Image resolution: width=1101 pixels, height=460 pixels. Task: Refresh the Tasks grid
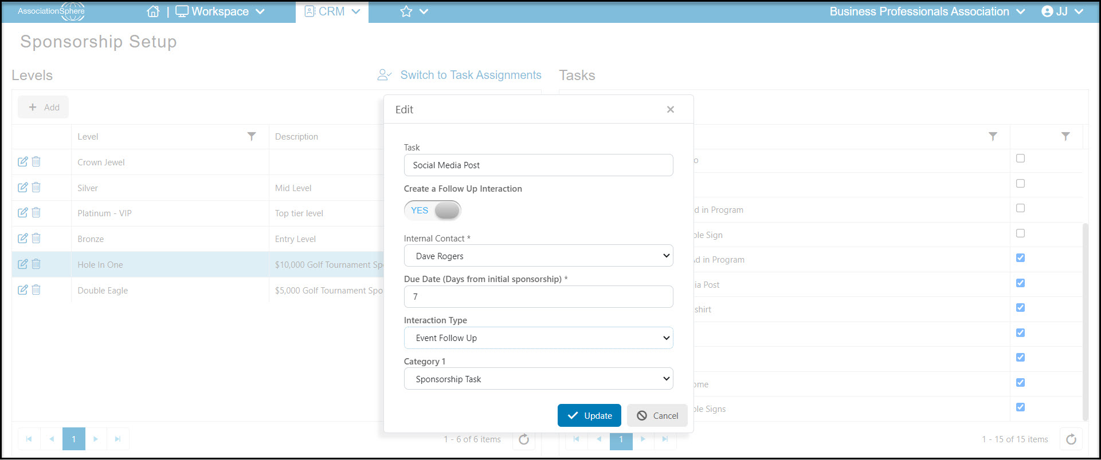(x=1071, y=439)
